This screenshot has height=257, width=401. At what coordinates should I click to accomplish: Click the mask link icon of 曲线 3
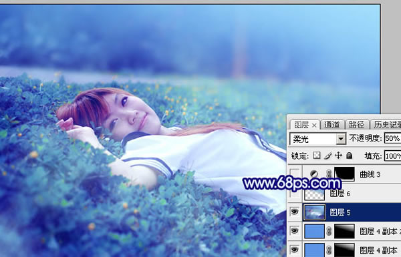pyautogui.click(x=329, y=174)
